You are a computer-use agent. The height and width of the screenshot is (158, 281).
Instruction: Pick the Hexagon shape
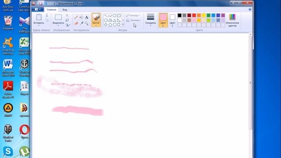click(x=114, y=25)
